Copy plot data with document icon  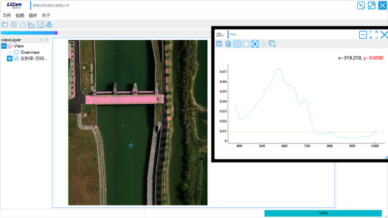tap(228, 44)
